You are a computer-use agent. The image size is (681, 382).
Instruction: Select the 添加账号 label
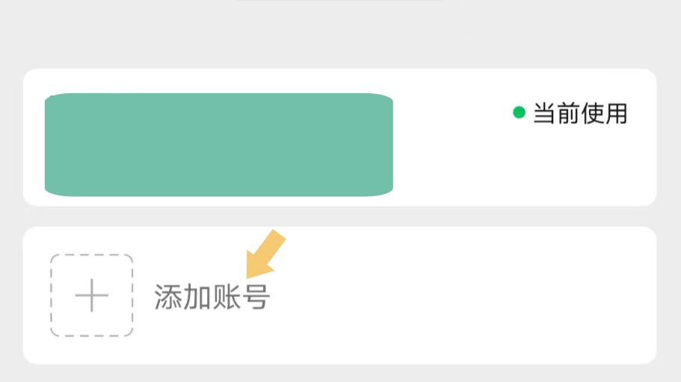pyautogui.click(x=212, y=297)
